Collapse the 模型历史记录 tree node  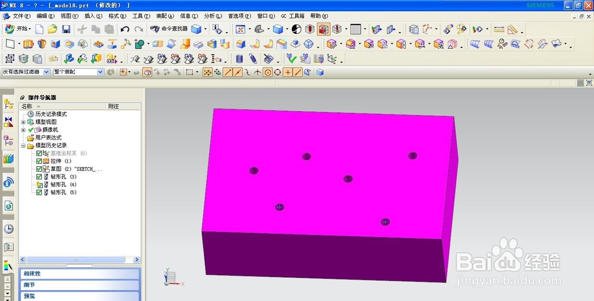coord(23,146)
